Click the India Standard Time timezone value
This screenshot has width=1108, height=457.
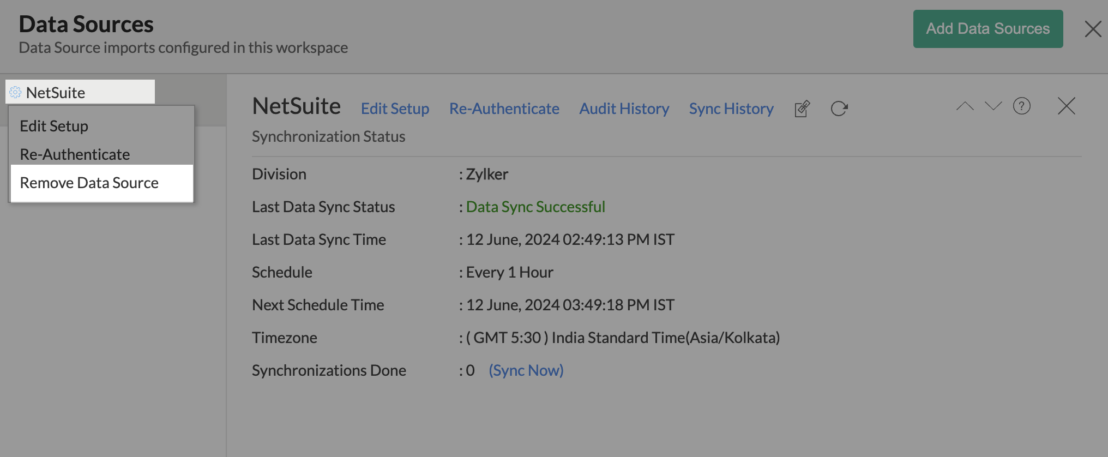tap(623, 338)
